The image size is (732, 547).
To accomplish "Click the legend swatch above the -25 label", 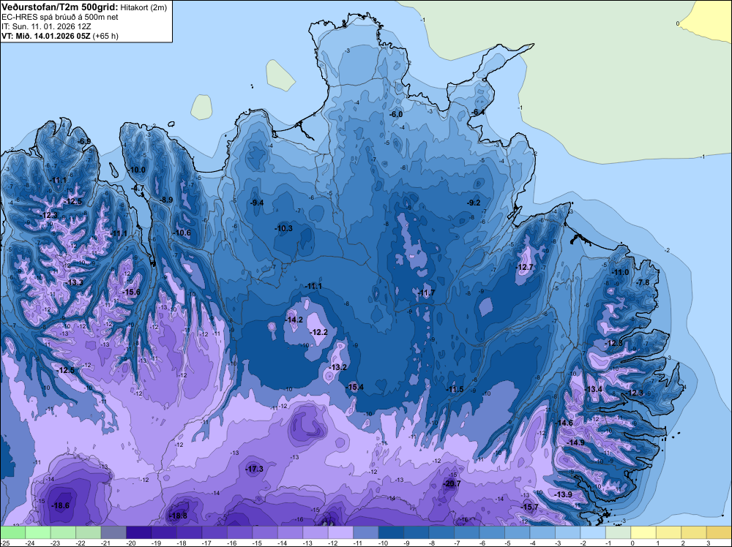I will click(12, 532).
